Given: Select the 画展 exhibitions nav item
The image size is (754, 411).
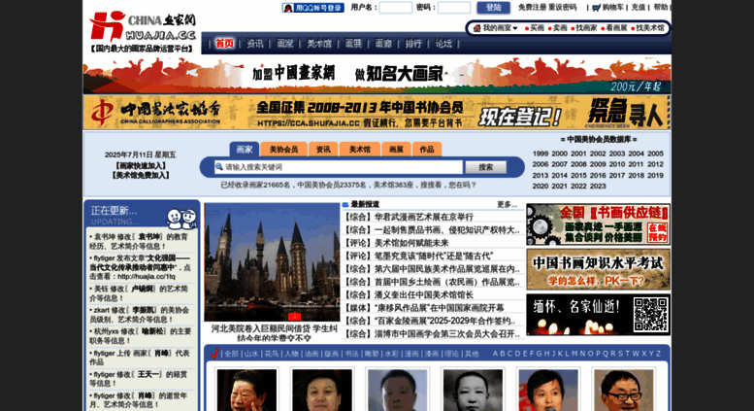Looking at the screenshot, I should 353,44.
